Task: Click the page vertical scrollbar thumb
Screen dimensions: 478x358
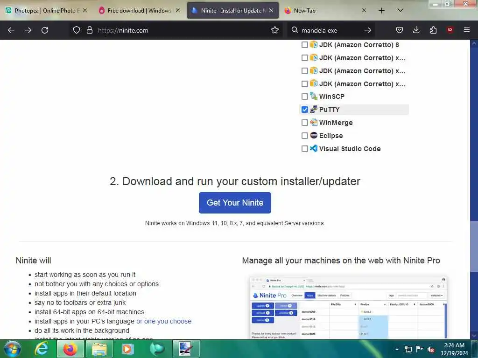Action: (474, 246)
